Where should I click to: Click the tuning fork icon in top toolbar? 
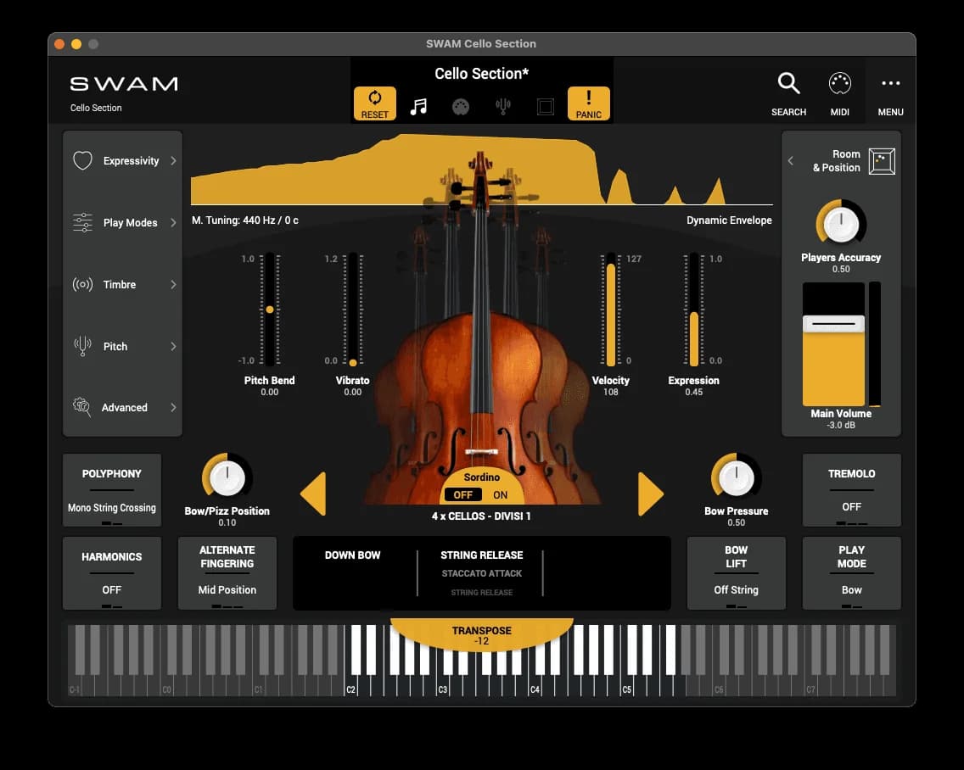pyautogui.click(x=503, y=107)
